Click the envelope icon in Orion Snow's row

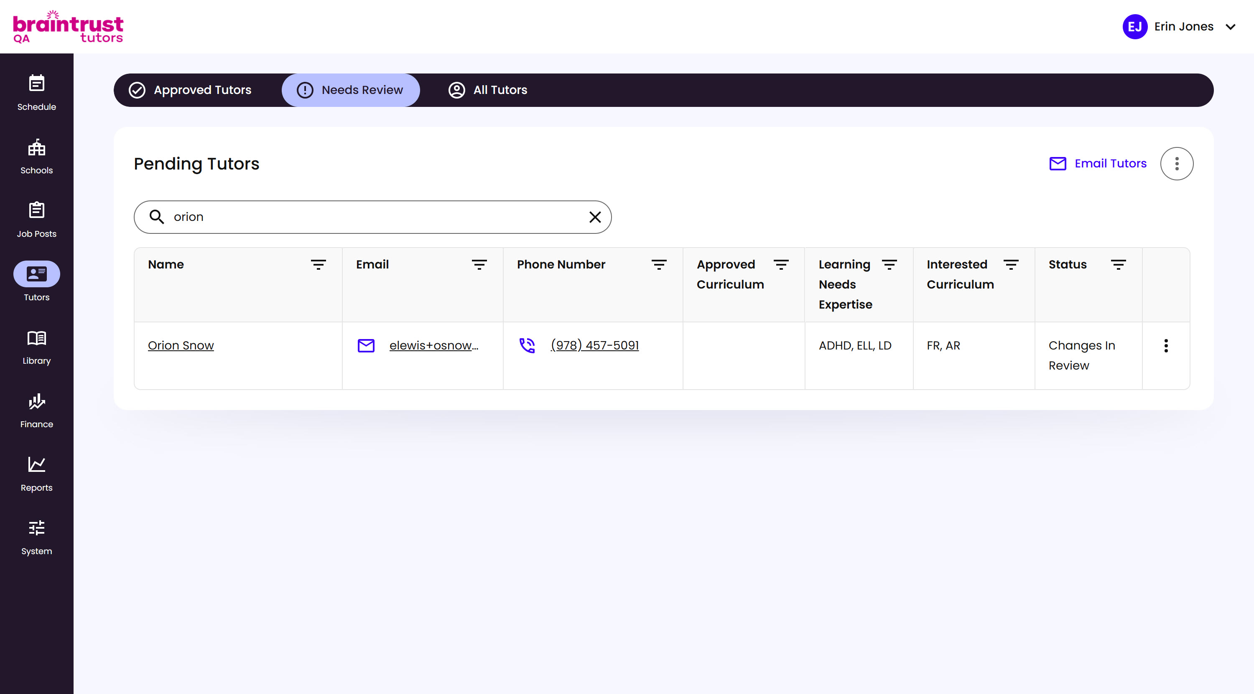coord(366,345)
